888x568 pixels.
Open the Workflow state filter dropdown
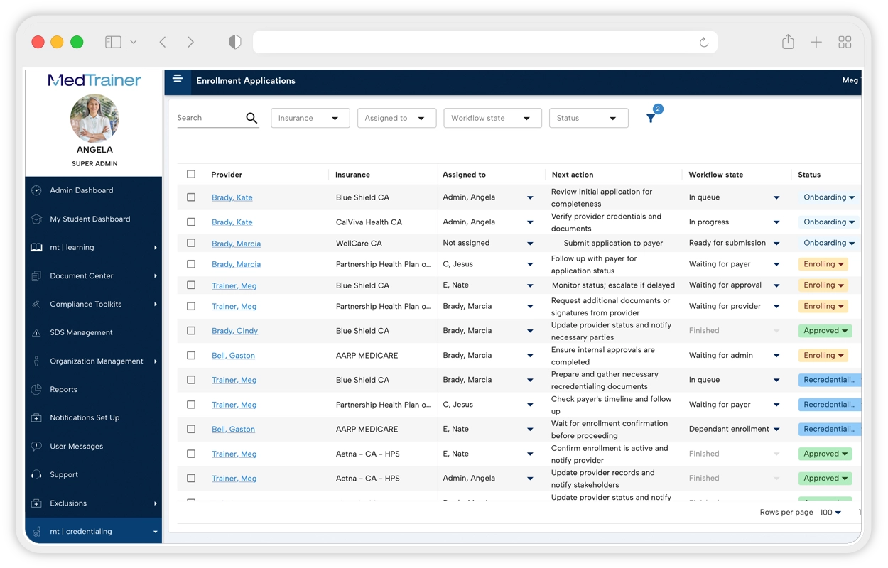click(x=492, y=118)
